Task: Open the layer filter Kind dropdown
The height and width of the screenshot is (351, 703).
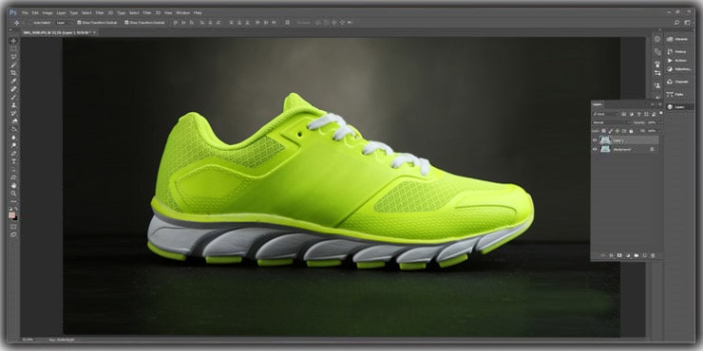Action: (605, 114)
